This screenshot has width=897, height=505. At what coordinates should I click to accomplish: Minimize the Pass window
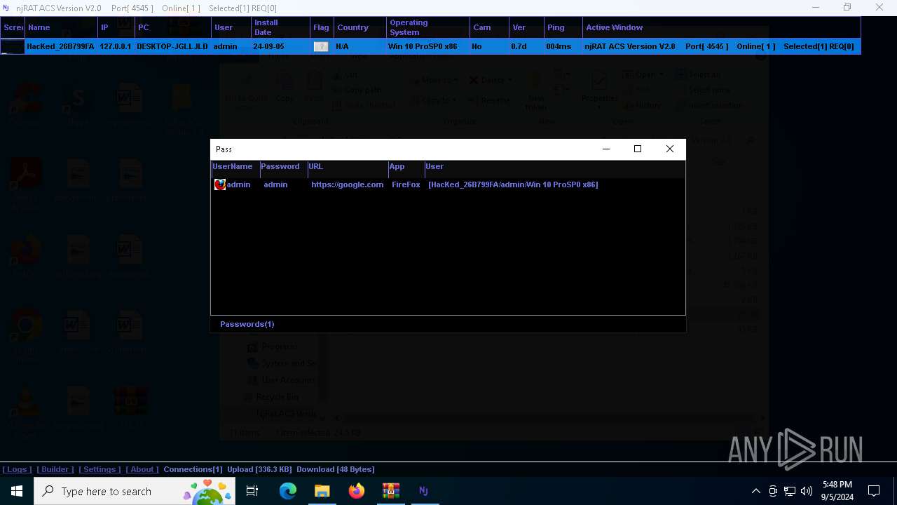(x=606, y=149)
